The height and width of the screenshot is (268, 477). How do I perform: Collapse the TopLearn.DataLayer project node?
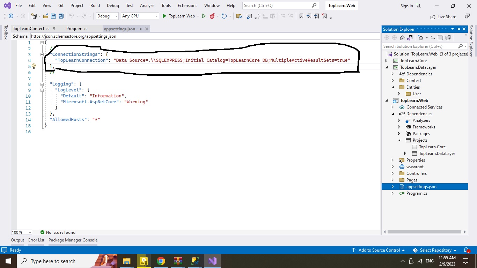(x=386, y=67)
